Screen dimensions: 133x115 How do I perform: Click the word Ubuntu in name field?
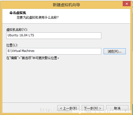coord(13,35)
